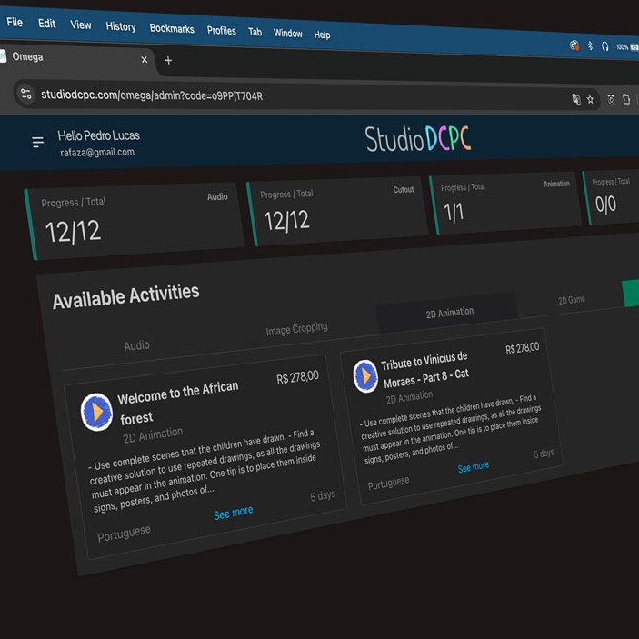Viewport: 639px width, 639px height.
Task: Click the translate page icon in address bar
Action: (x=575, y=99)
